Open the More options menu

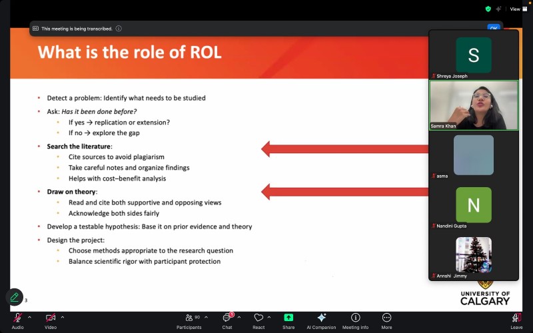point(386,319)
